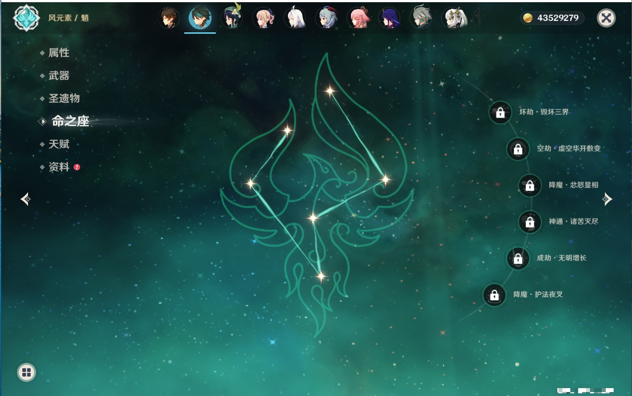Click the lock icon for 降魔·护法夜叉
This screenshot has height=396, width=632.
coord(494,295)
